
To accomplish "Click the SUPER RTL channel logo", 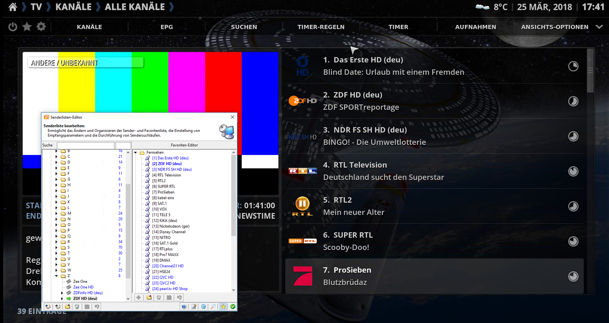I will tap(302, 241).
